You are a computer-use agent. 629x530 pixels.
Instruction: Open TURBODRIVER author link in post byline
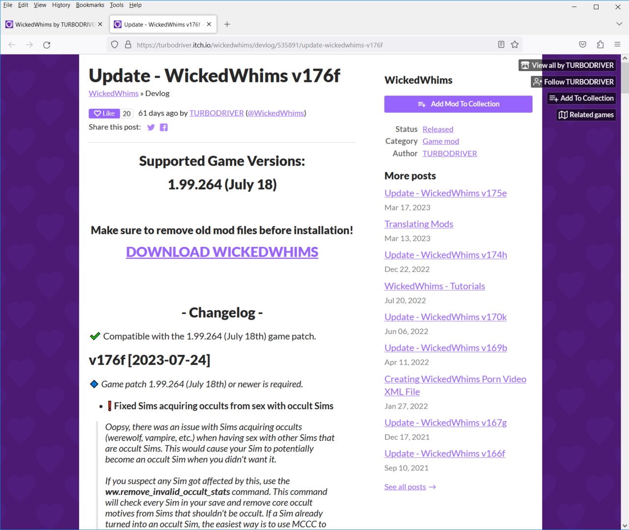coord(217,113)
